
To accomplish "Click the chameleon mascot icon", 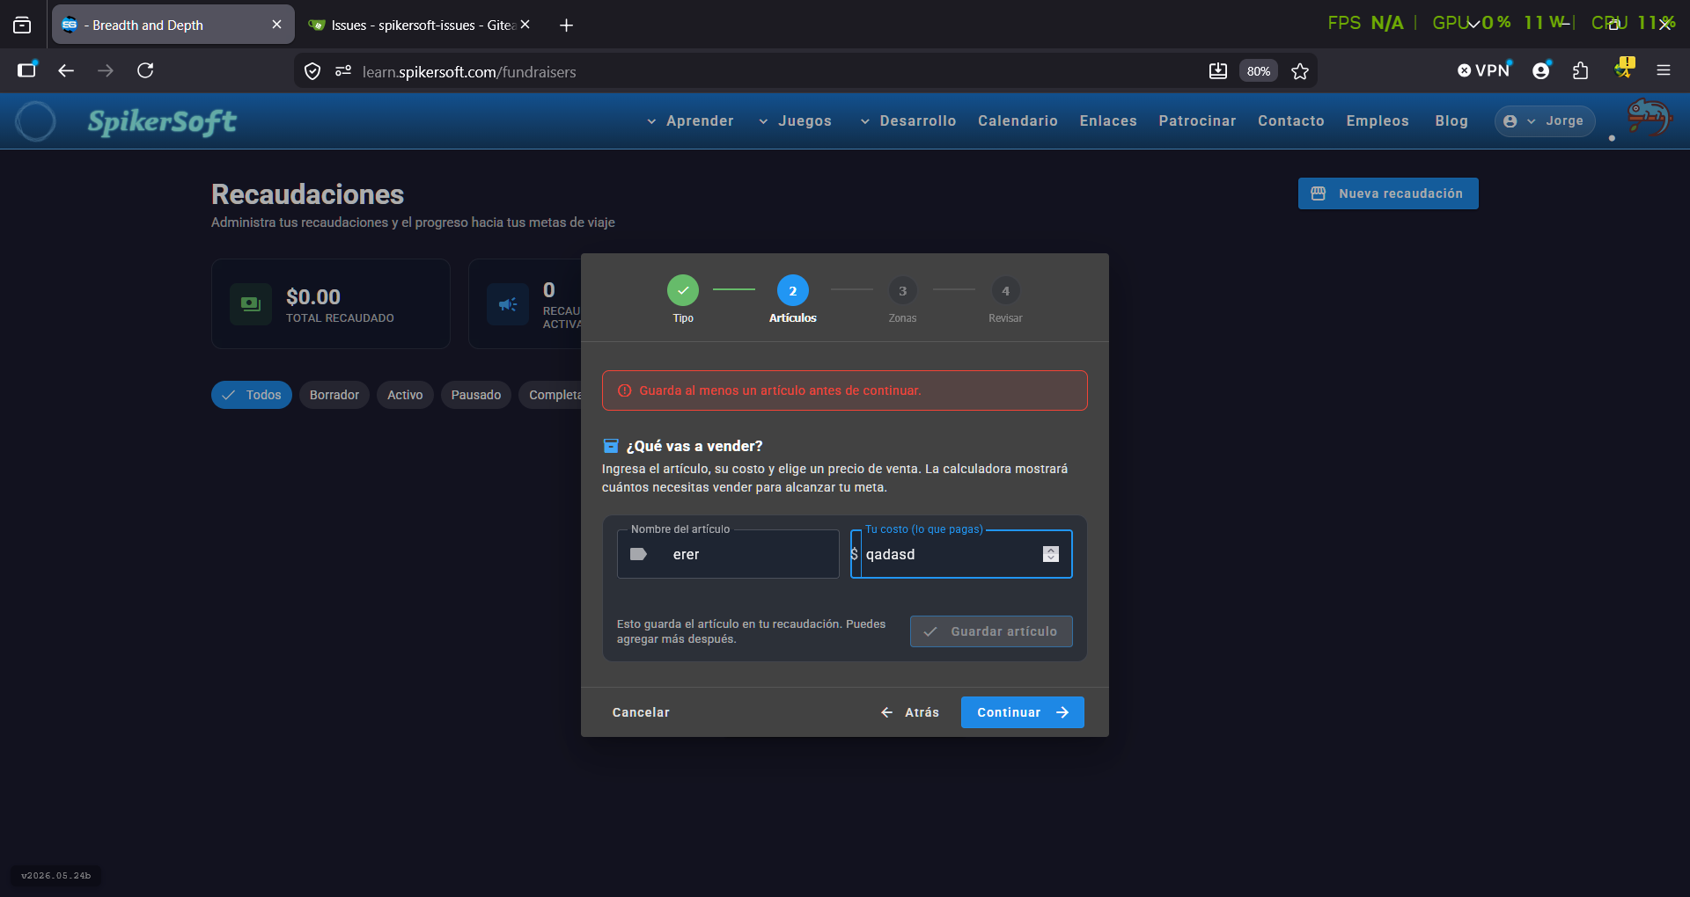I will (1648, 117).
